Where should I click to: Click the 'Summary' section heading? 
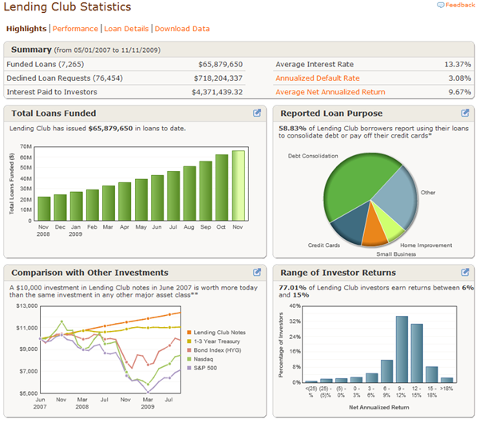31,50
